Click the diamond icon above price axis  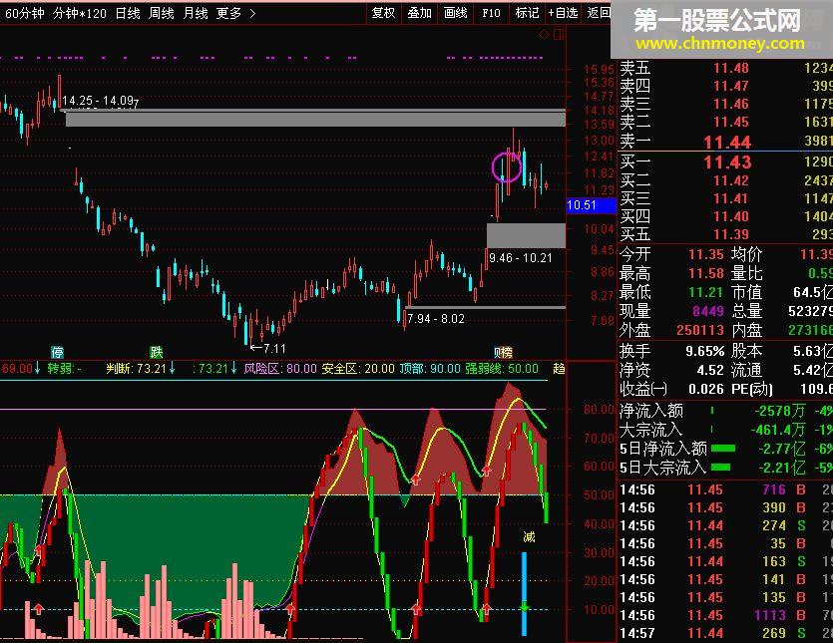(x=545, y=35)
